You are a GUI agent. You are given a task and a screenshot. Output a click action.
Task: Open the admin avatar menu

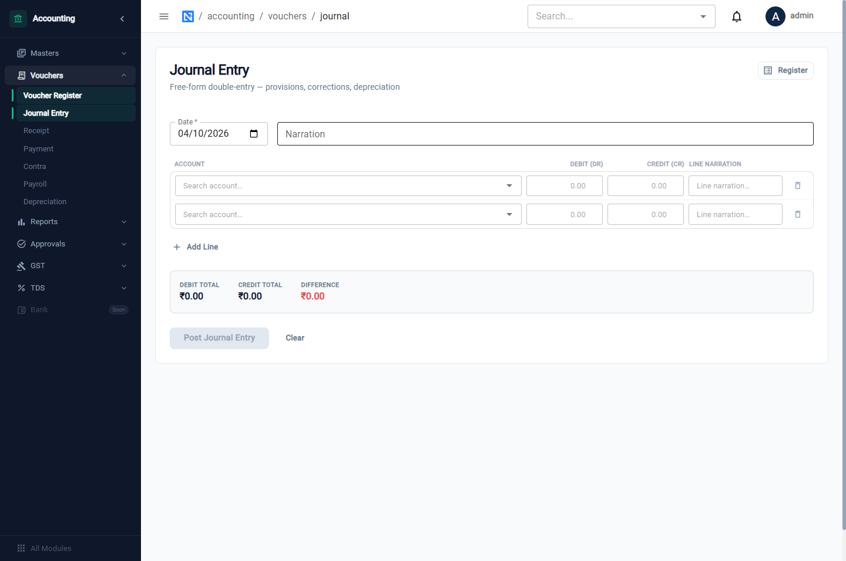coord(775,16)
